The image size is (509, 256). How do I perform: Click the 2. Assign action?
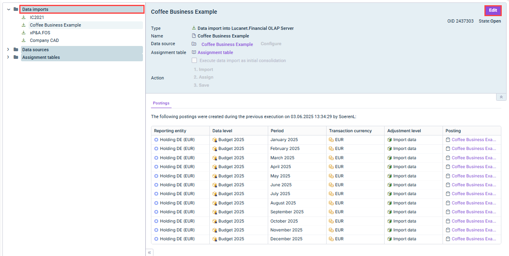pos(203,77)
